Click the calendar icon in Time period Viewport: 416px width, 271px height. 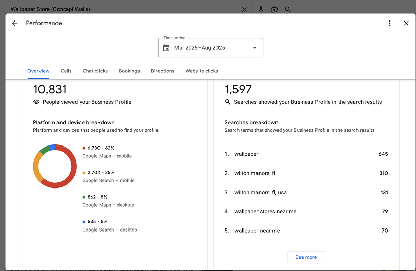[x=166, y=48]
